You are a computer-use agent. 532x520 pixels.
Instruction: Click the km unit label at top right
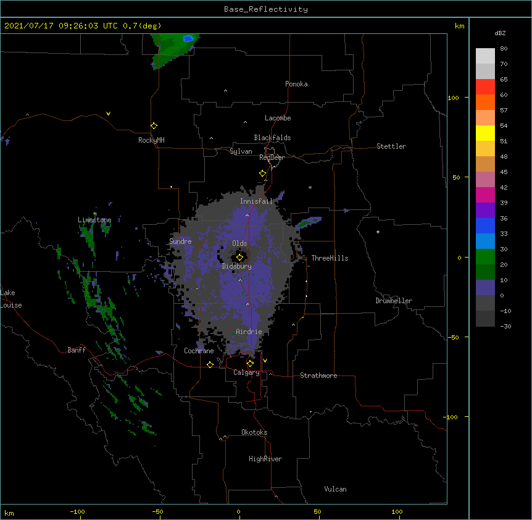coord(460,26)
